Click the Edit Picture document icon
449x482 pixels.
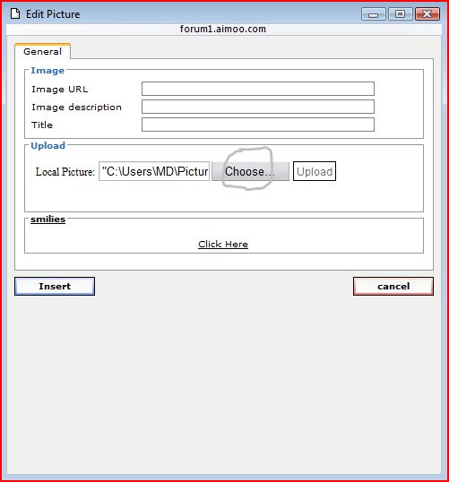pos(15,13)
